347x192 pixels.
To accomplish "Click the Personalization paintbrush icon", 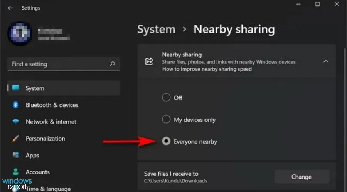I will [16, 139].
